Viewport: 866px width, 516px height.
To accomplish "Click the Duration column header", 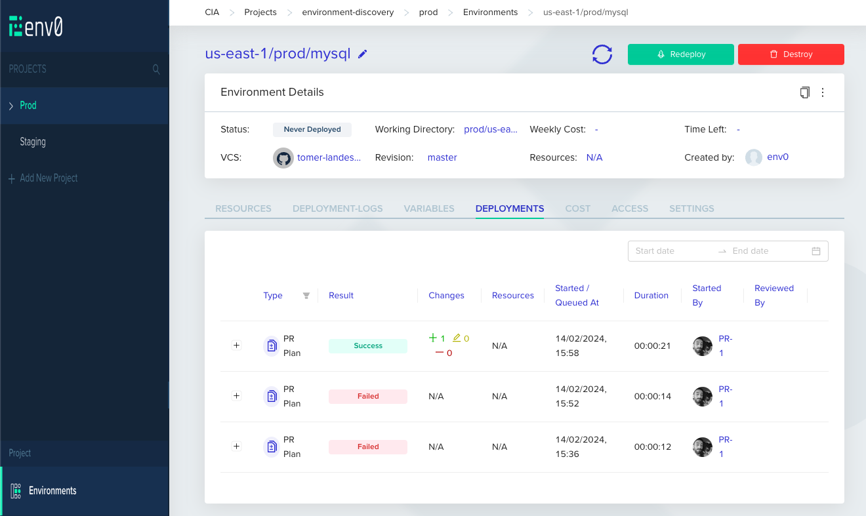I will (x=651, y=296).
